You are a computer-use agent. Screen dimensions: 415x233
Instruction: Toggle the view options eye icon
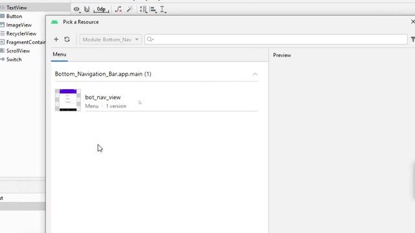[x=77, y=10]
